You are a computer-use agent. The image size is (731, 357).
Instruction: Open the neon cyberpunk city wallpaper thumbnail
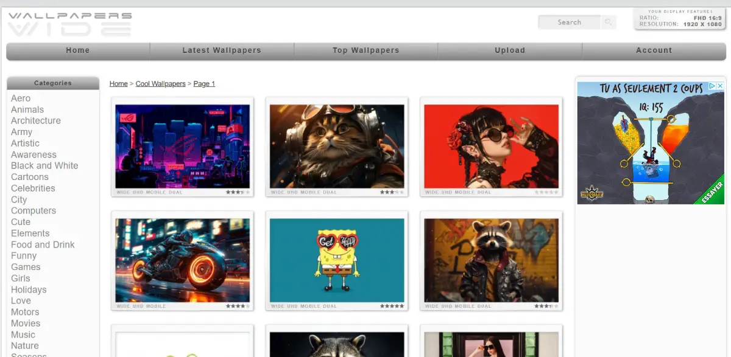pyautogui.click(x=183, y=146)
